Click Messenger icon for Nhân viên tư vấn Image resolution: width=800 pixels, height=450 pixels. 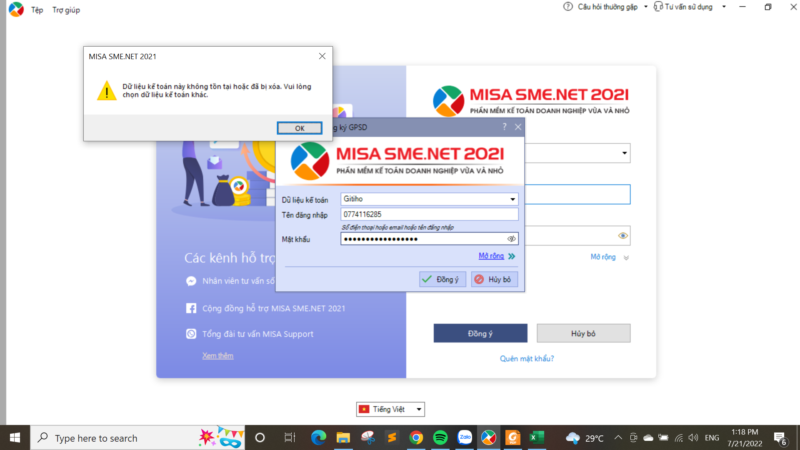tap(191, 281)
